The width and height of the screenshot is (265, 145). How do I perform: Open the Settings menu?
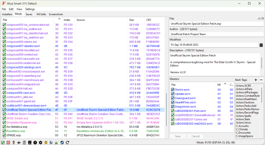30,9
